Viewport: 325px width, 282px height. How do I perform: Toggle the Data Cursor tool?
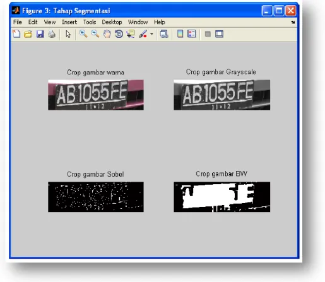click(x=131, y=34)
